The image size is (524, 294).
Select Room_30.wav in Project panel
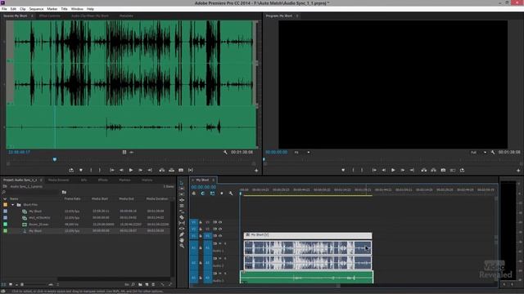pos(38,225)
